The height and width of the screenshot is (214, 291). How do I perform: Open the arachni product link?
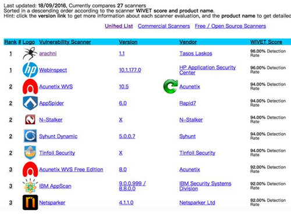48,53
